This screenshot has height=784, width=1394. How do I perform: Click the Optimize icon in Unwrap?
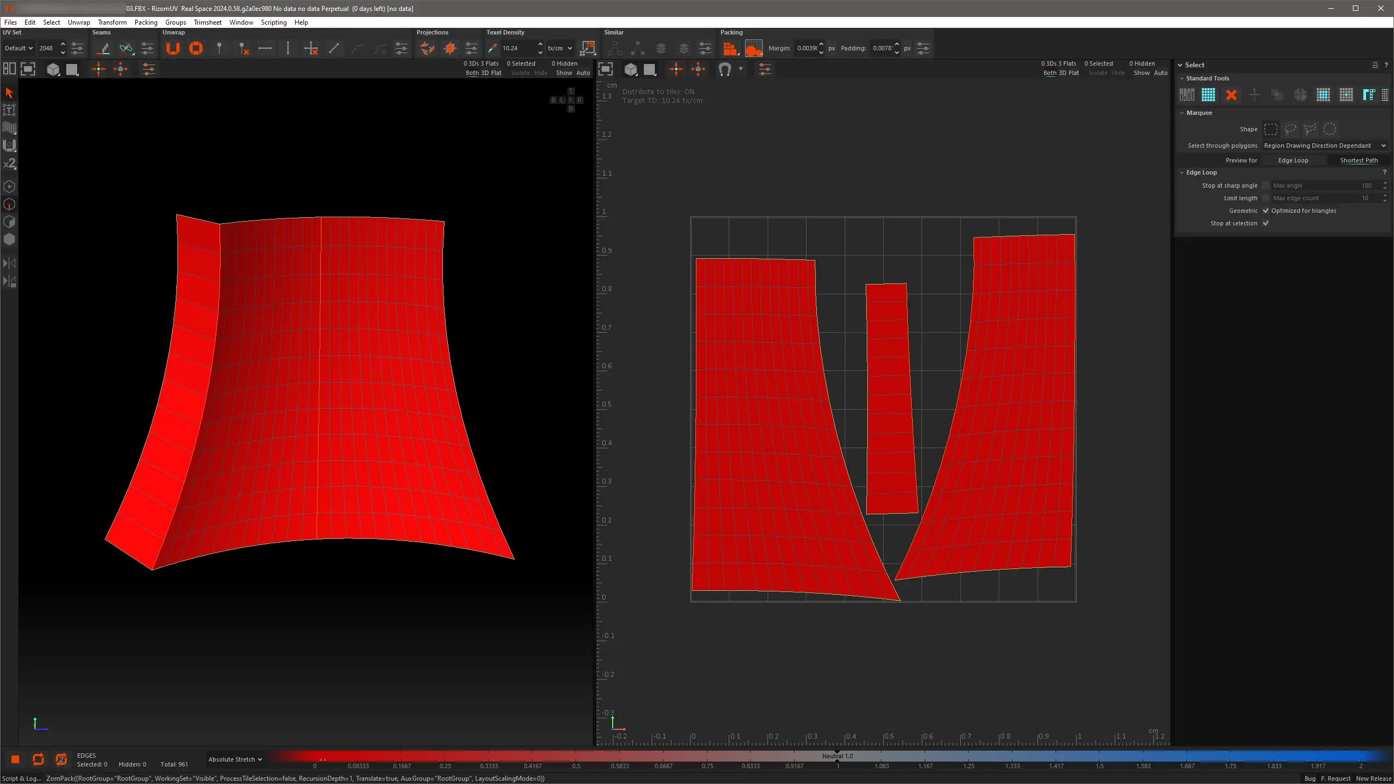coord(196,48)
